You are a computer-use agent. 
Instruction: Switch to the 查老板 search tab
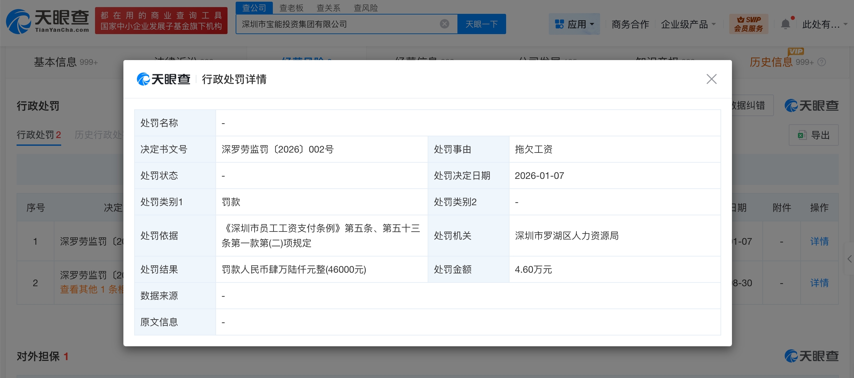291,8
